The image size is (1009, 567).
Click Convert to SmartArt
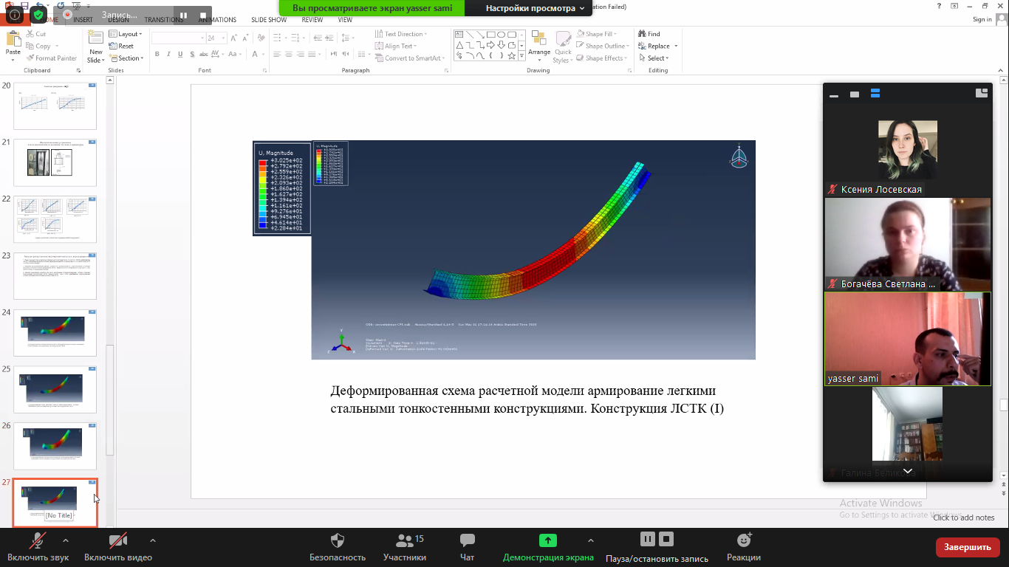[x=409, y=58]
